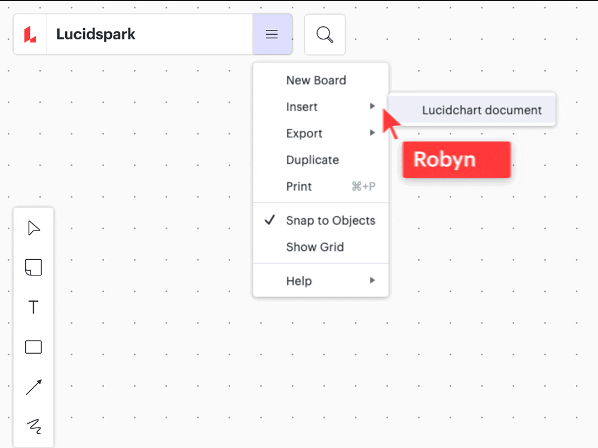
Task: Click the search magnifier icon
Action: [x=325, y=35]
